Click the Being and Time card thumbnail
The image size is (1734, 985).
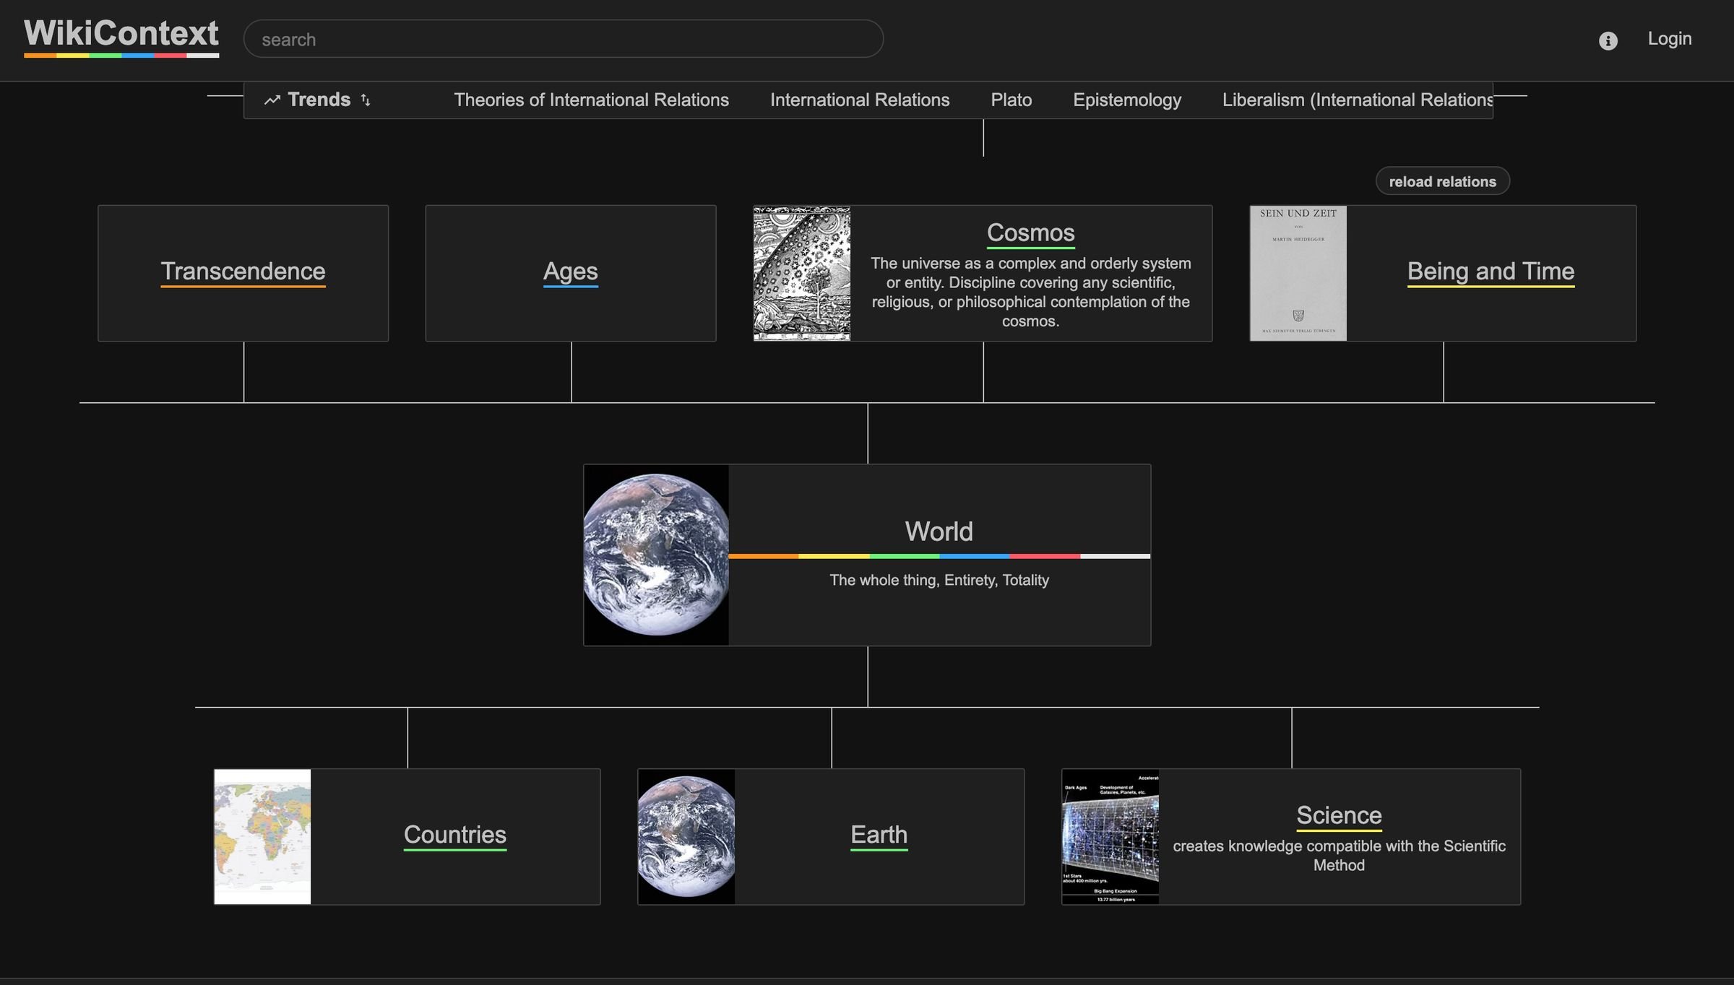pos(1298,272)
